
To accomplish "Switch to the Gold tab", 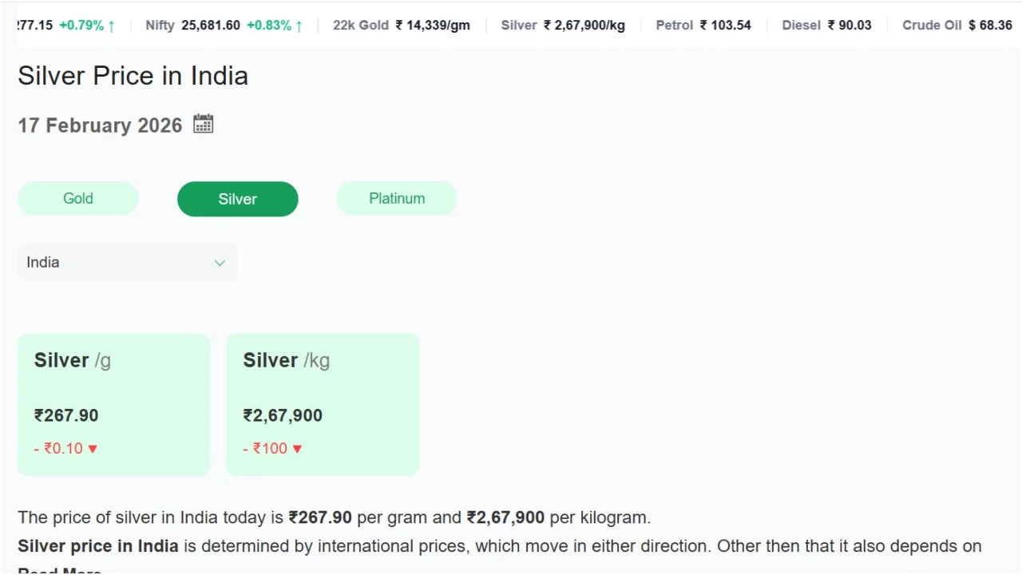I will click(x=78, y=199).
